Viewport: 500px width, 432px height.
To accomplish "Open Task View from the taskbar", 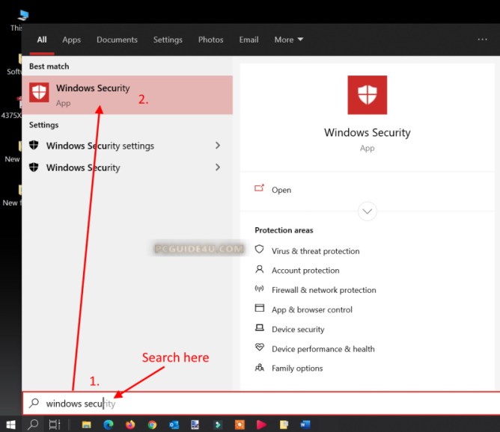I will [54, 425].
